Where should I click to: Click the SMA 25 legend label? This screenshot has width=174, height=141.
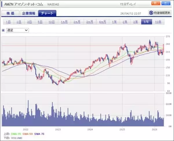[x=16, y=134]
